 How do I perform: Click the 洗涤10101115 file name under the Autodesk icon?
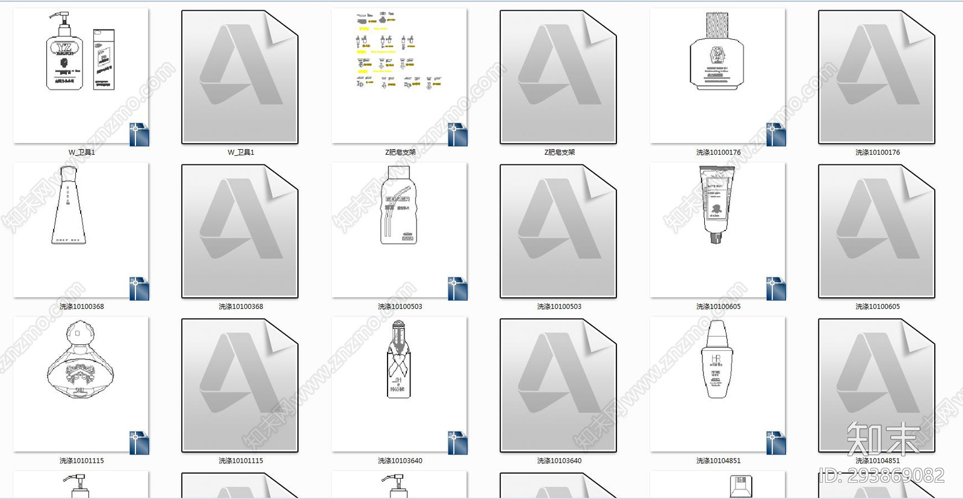tap(241, 460)
